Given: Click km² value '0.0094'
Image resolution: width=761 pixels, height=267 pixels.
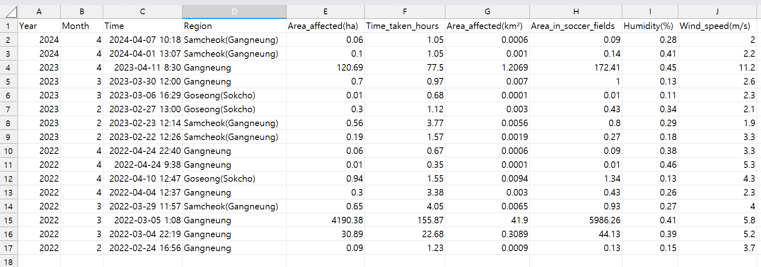Looking at the screenshot, I should (x=487, y=179).
